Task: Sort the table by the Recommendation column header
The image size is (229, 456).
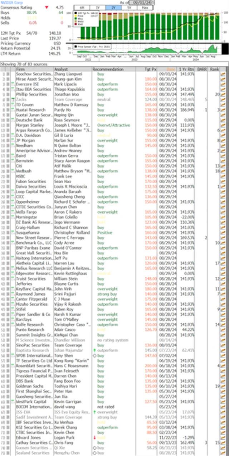Action: coord(108,69)
